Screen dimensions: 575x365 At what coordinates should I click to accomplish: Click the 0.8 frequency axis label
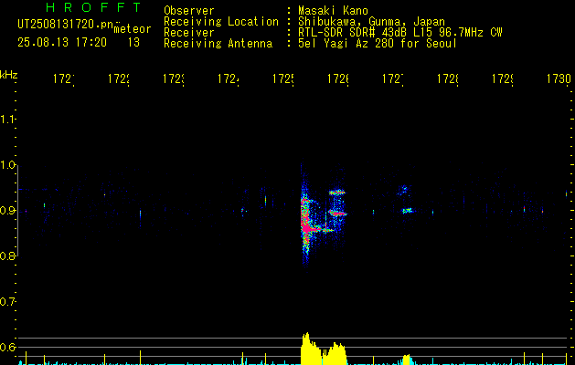pos(7,256)
